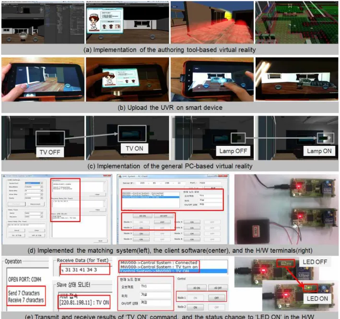The width and height of the screenshot is (340, 319).
Task: Click Clear button under Receive Data box
Action: (x=97, y=210)
